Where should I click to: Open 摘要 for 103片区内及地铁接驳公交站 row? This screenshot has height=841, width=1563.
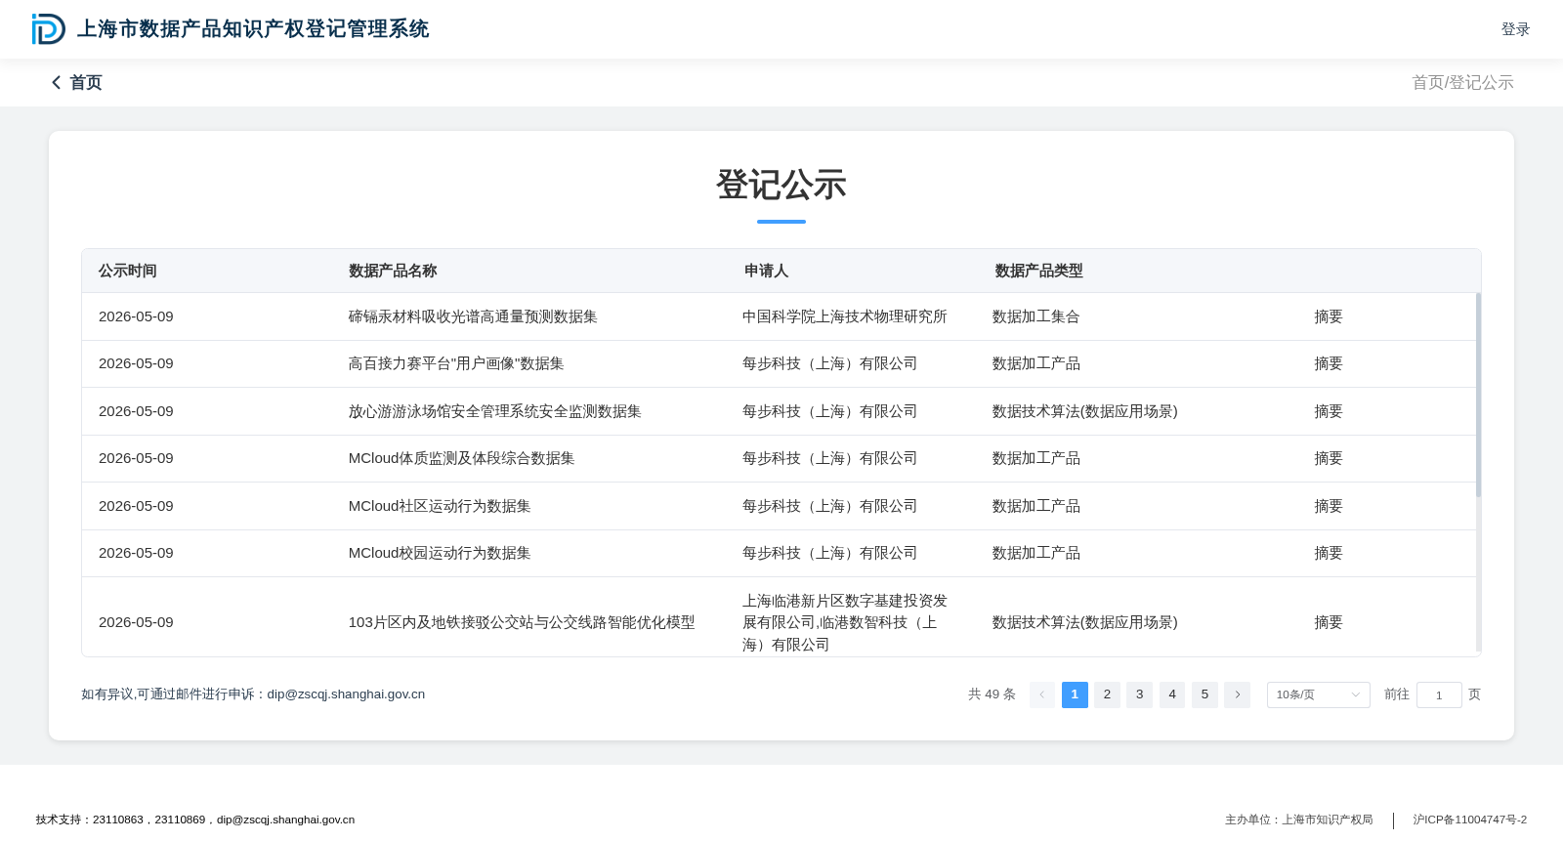(1329, 622)
